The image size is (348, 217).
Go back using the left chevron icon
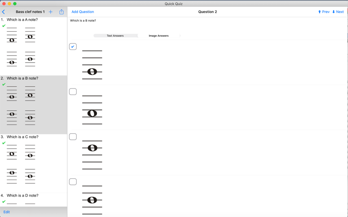(x=3, y=12)
